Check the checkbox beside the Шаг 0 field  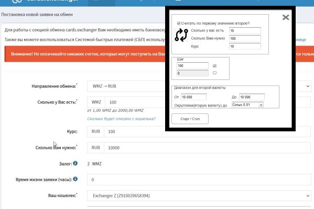pos(215,73)
